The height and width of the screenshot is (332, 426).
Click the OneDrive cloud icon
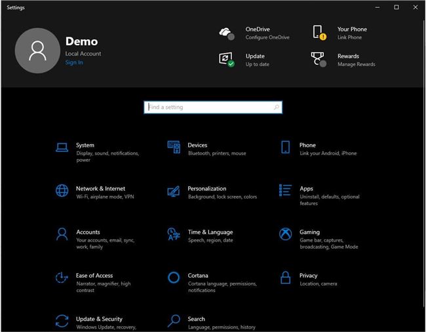[x=227, y=33]
